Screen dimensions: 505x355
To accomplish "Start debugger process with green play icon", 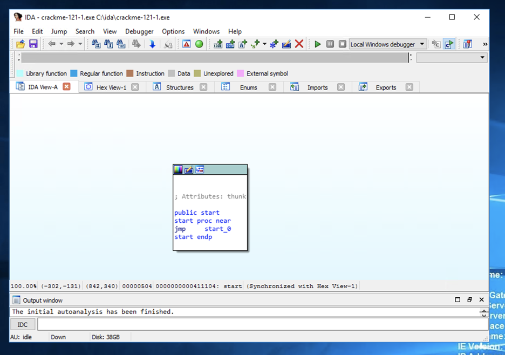I will (x=318, y=44).
